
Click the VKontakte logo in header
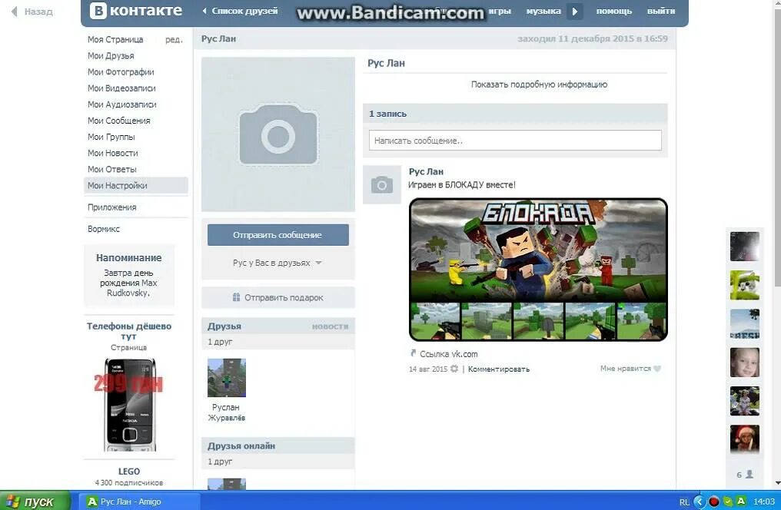135,11
